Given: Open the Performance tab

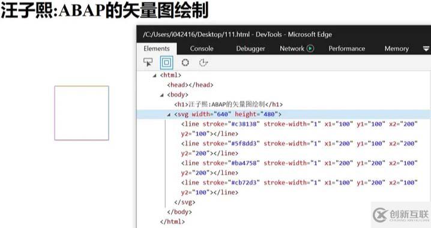Looking at the screenshot, I should [347, 49].
